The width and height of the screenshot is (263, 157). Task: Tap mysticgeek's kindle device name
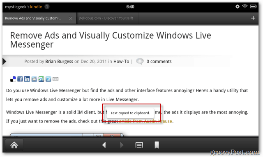[x=23, y=7]
